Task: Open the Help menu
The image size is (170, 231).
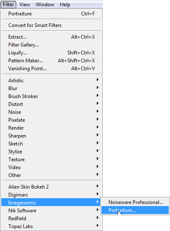Action: click(65, 5)
